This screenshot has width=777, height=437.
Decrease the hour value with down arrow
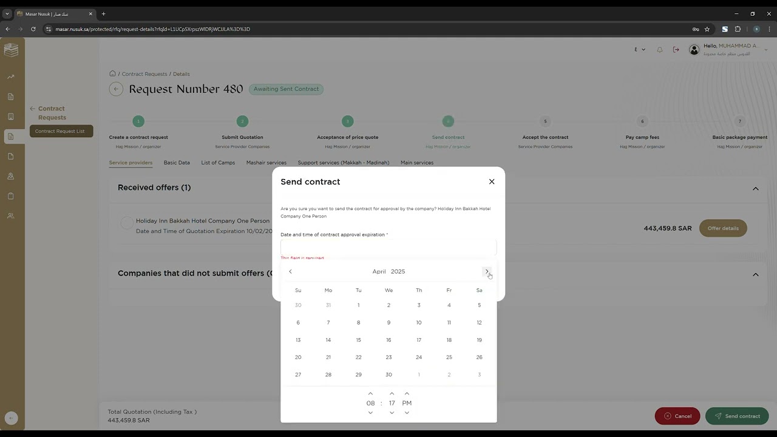point(370,413)
